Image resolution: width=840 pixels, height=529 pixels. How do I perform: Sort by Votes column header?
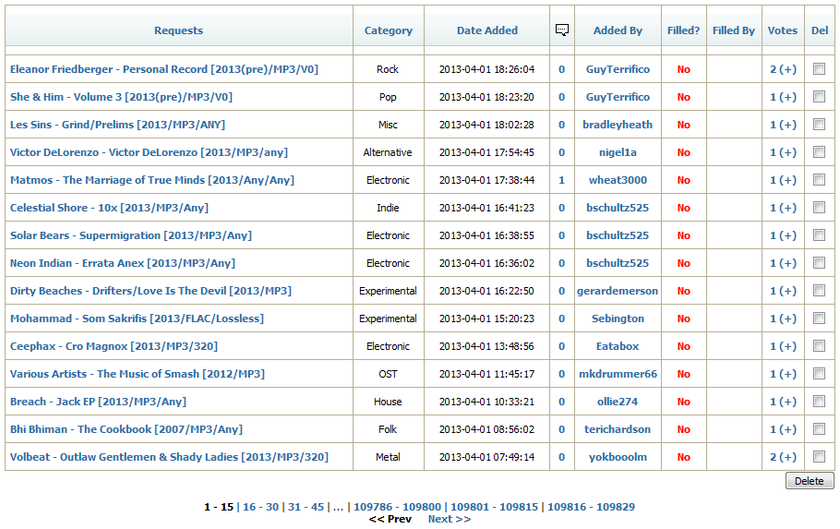[783, 30]
